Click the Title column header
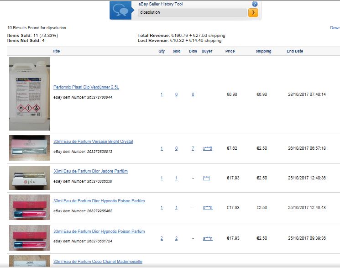Screen dimensions: 340x268 click(x=56, y=51)
